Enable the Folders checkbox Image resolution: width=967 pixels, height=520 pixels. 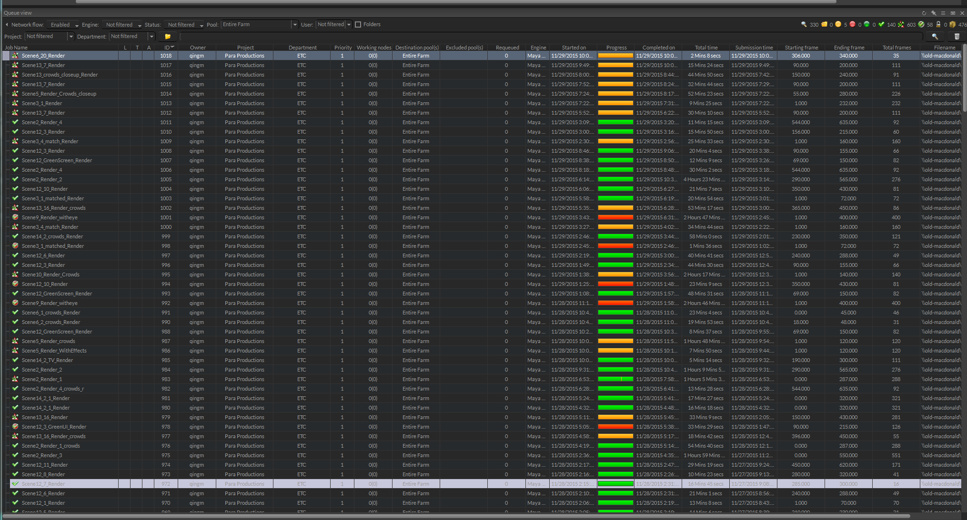358,25
